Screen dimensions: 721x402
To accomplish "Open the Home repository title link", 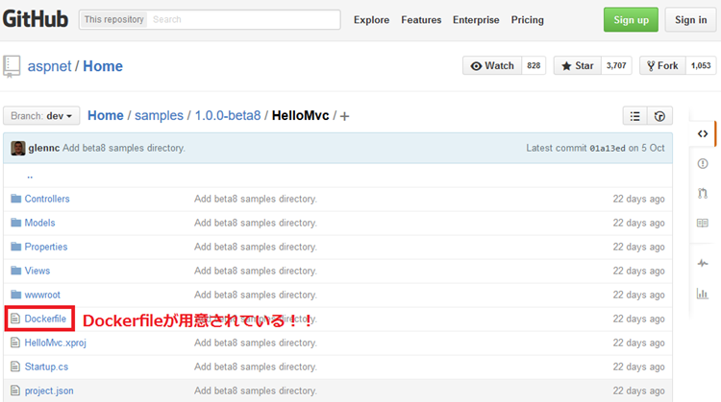I will (103, 66).
